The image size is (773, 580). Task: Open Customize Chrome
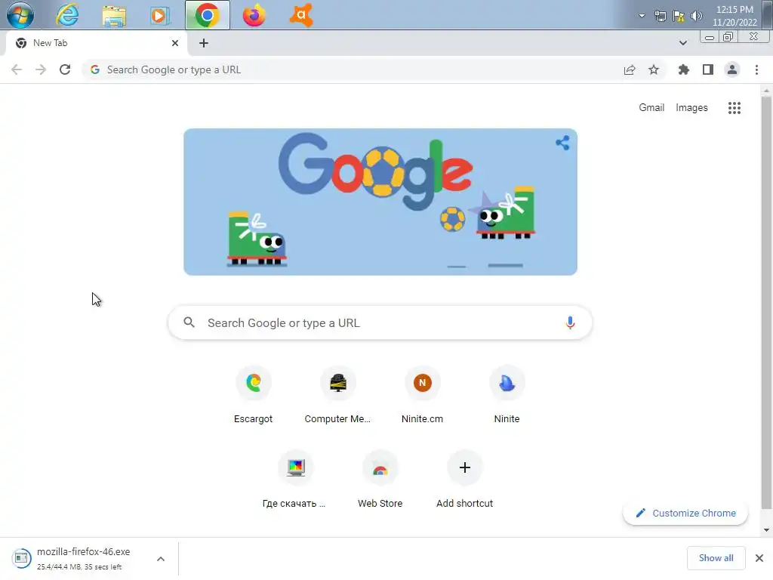point(685,514)
